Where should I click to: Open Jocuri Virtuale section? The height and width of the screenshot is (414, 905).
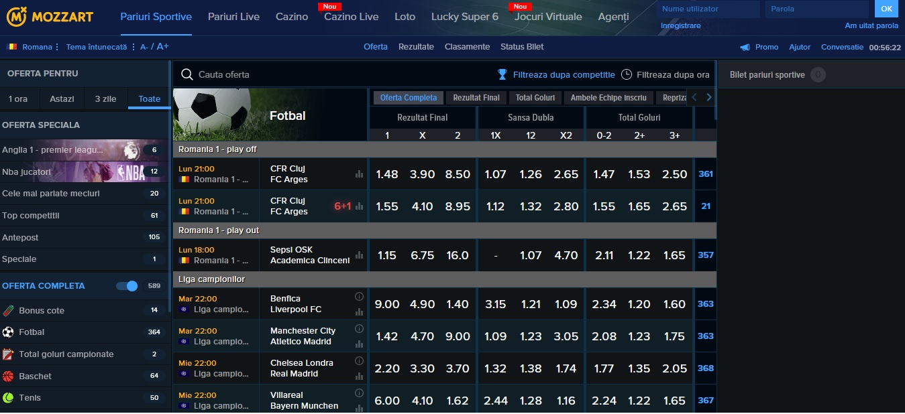[548, 17]
